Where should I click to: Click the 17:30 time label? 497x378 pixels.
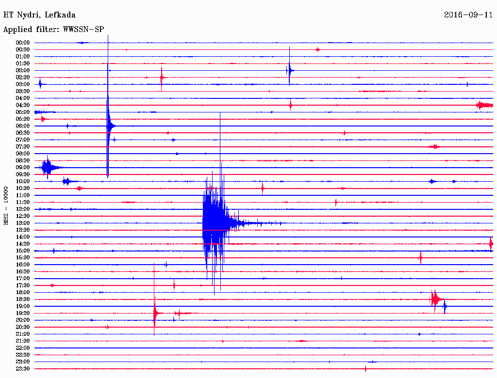coord(23,285)
